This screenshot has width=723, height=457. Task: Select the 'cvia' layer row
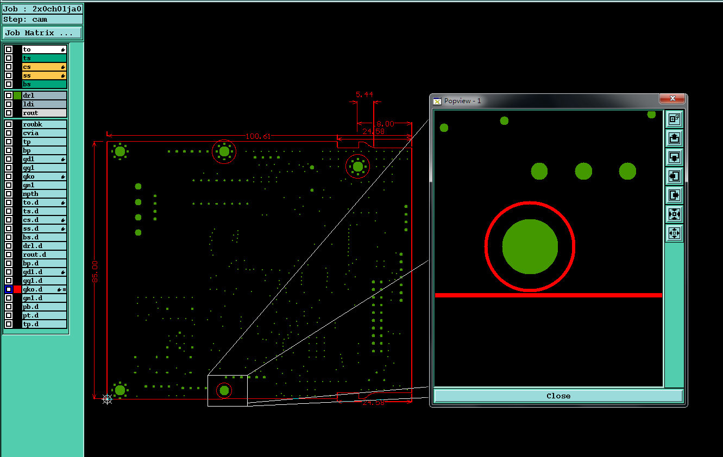click(45, 133)
